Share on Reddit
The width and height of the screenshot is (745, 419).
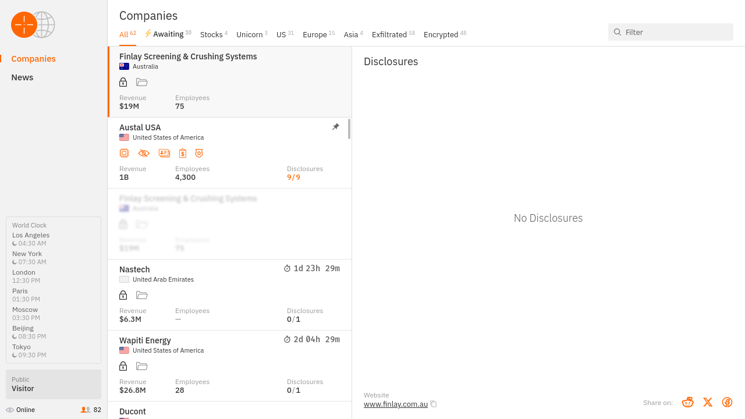click(687, 402)
